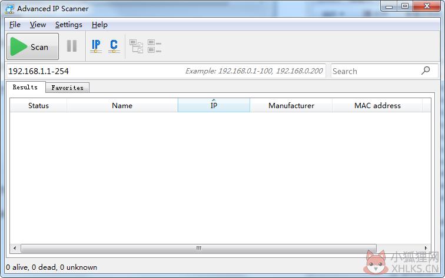
Task: Click the Advanced IP Scanner title icon
Action: pos(9,9)
